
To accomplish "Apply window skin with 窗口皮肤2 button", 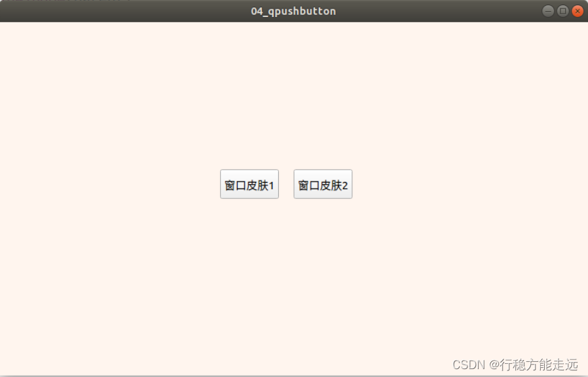I will [x=323, y=184].
